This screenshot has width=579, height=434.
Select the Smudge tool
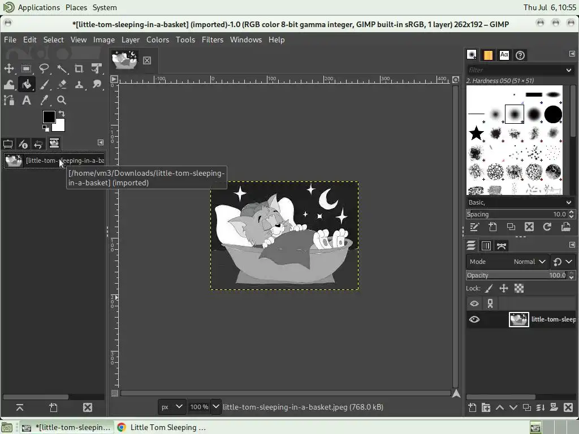96,85
